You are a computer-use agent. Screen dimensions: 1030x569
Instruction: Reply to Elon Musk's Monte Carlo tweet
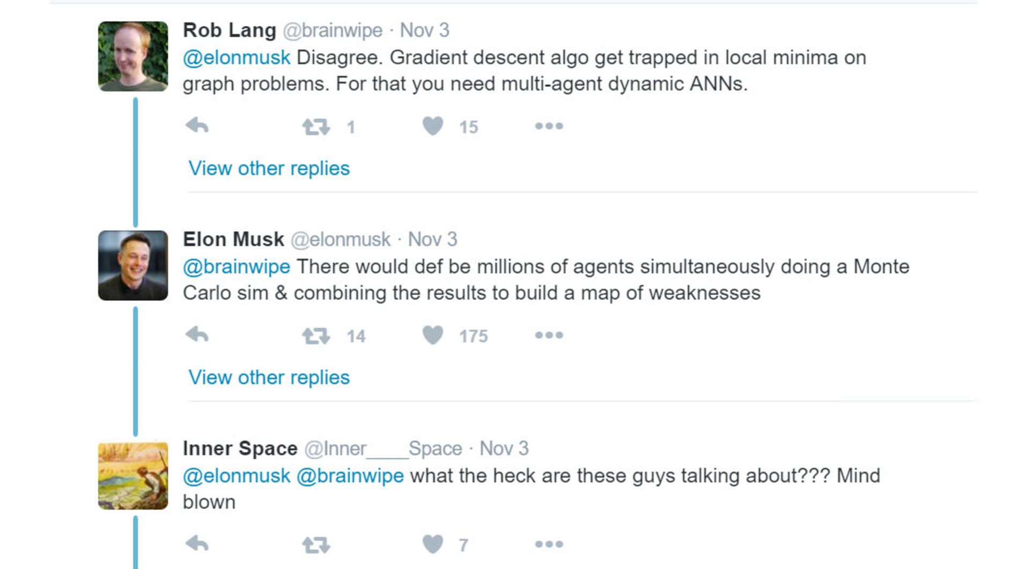[x=197, y=335]
